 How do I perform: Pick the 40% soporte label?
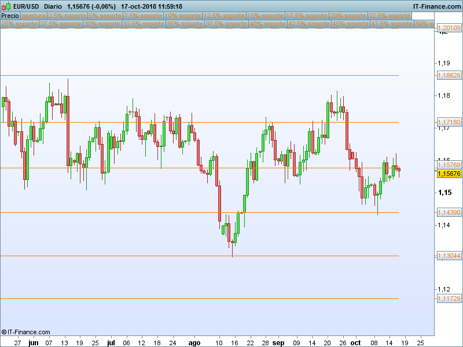tap(267, 24)
